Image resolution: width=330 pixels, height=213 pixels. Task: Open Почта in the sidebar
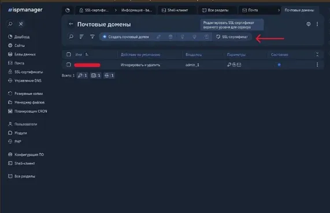16,63
